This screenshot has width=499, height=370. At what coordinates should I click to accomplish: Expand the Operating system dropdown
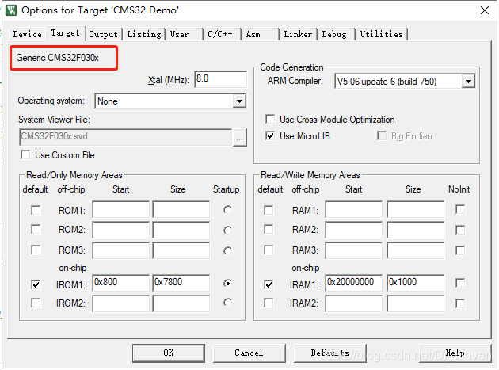(239, 101)
